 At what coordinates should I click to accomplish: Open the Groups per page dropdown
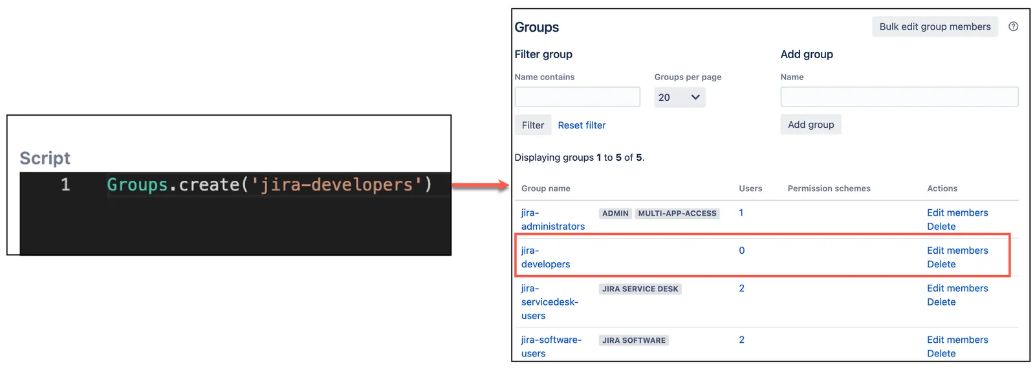[679, 98]
